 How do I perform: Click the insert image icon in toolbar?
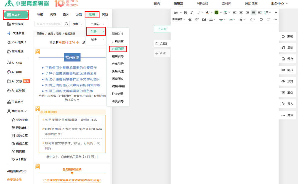pos(204,19)
